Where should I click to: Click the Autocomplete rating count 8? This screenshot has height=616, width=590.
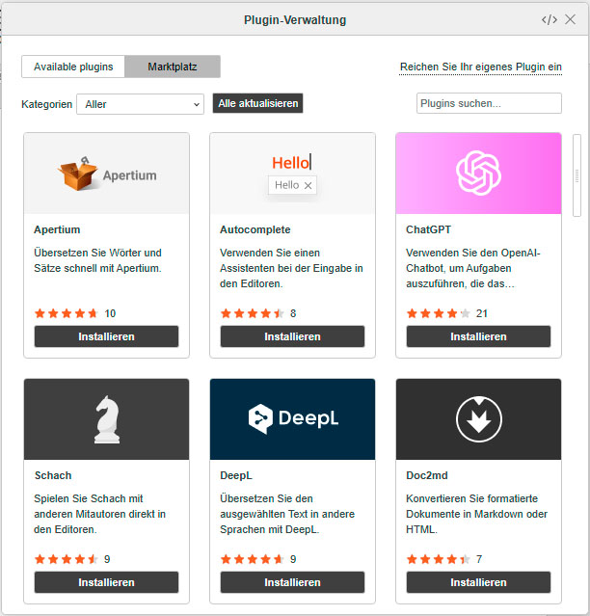[x=293, y=313]
